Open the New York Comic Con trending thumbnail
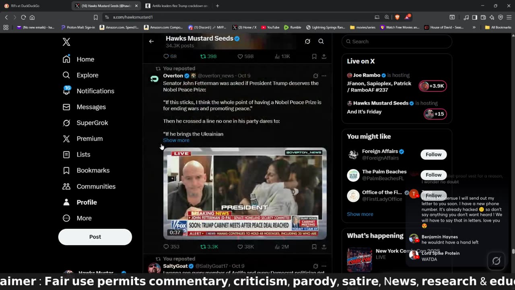Image resolution: width=515 pixels, height=290 pixels. point(359,259)
